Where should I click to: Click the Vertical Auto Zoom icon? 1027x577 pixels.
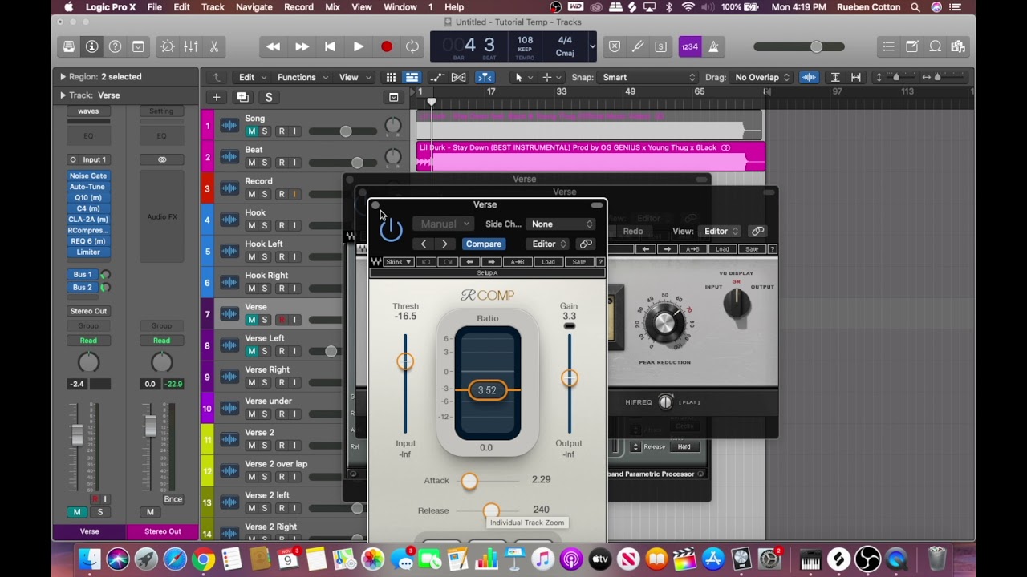coord(835,77)
